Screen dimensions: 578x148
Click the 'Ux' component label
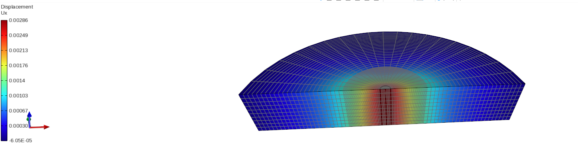pos(4,13)
